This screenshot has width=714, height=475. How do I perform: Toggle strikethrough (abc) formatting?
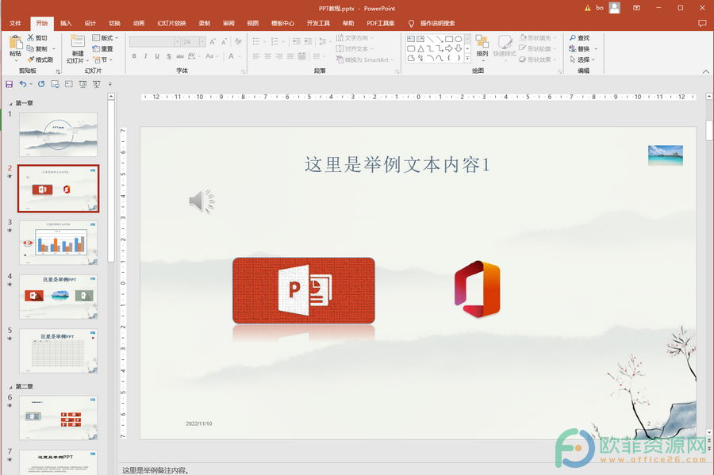180,56
